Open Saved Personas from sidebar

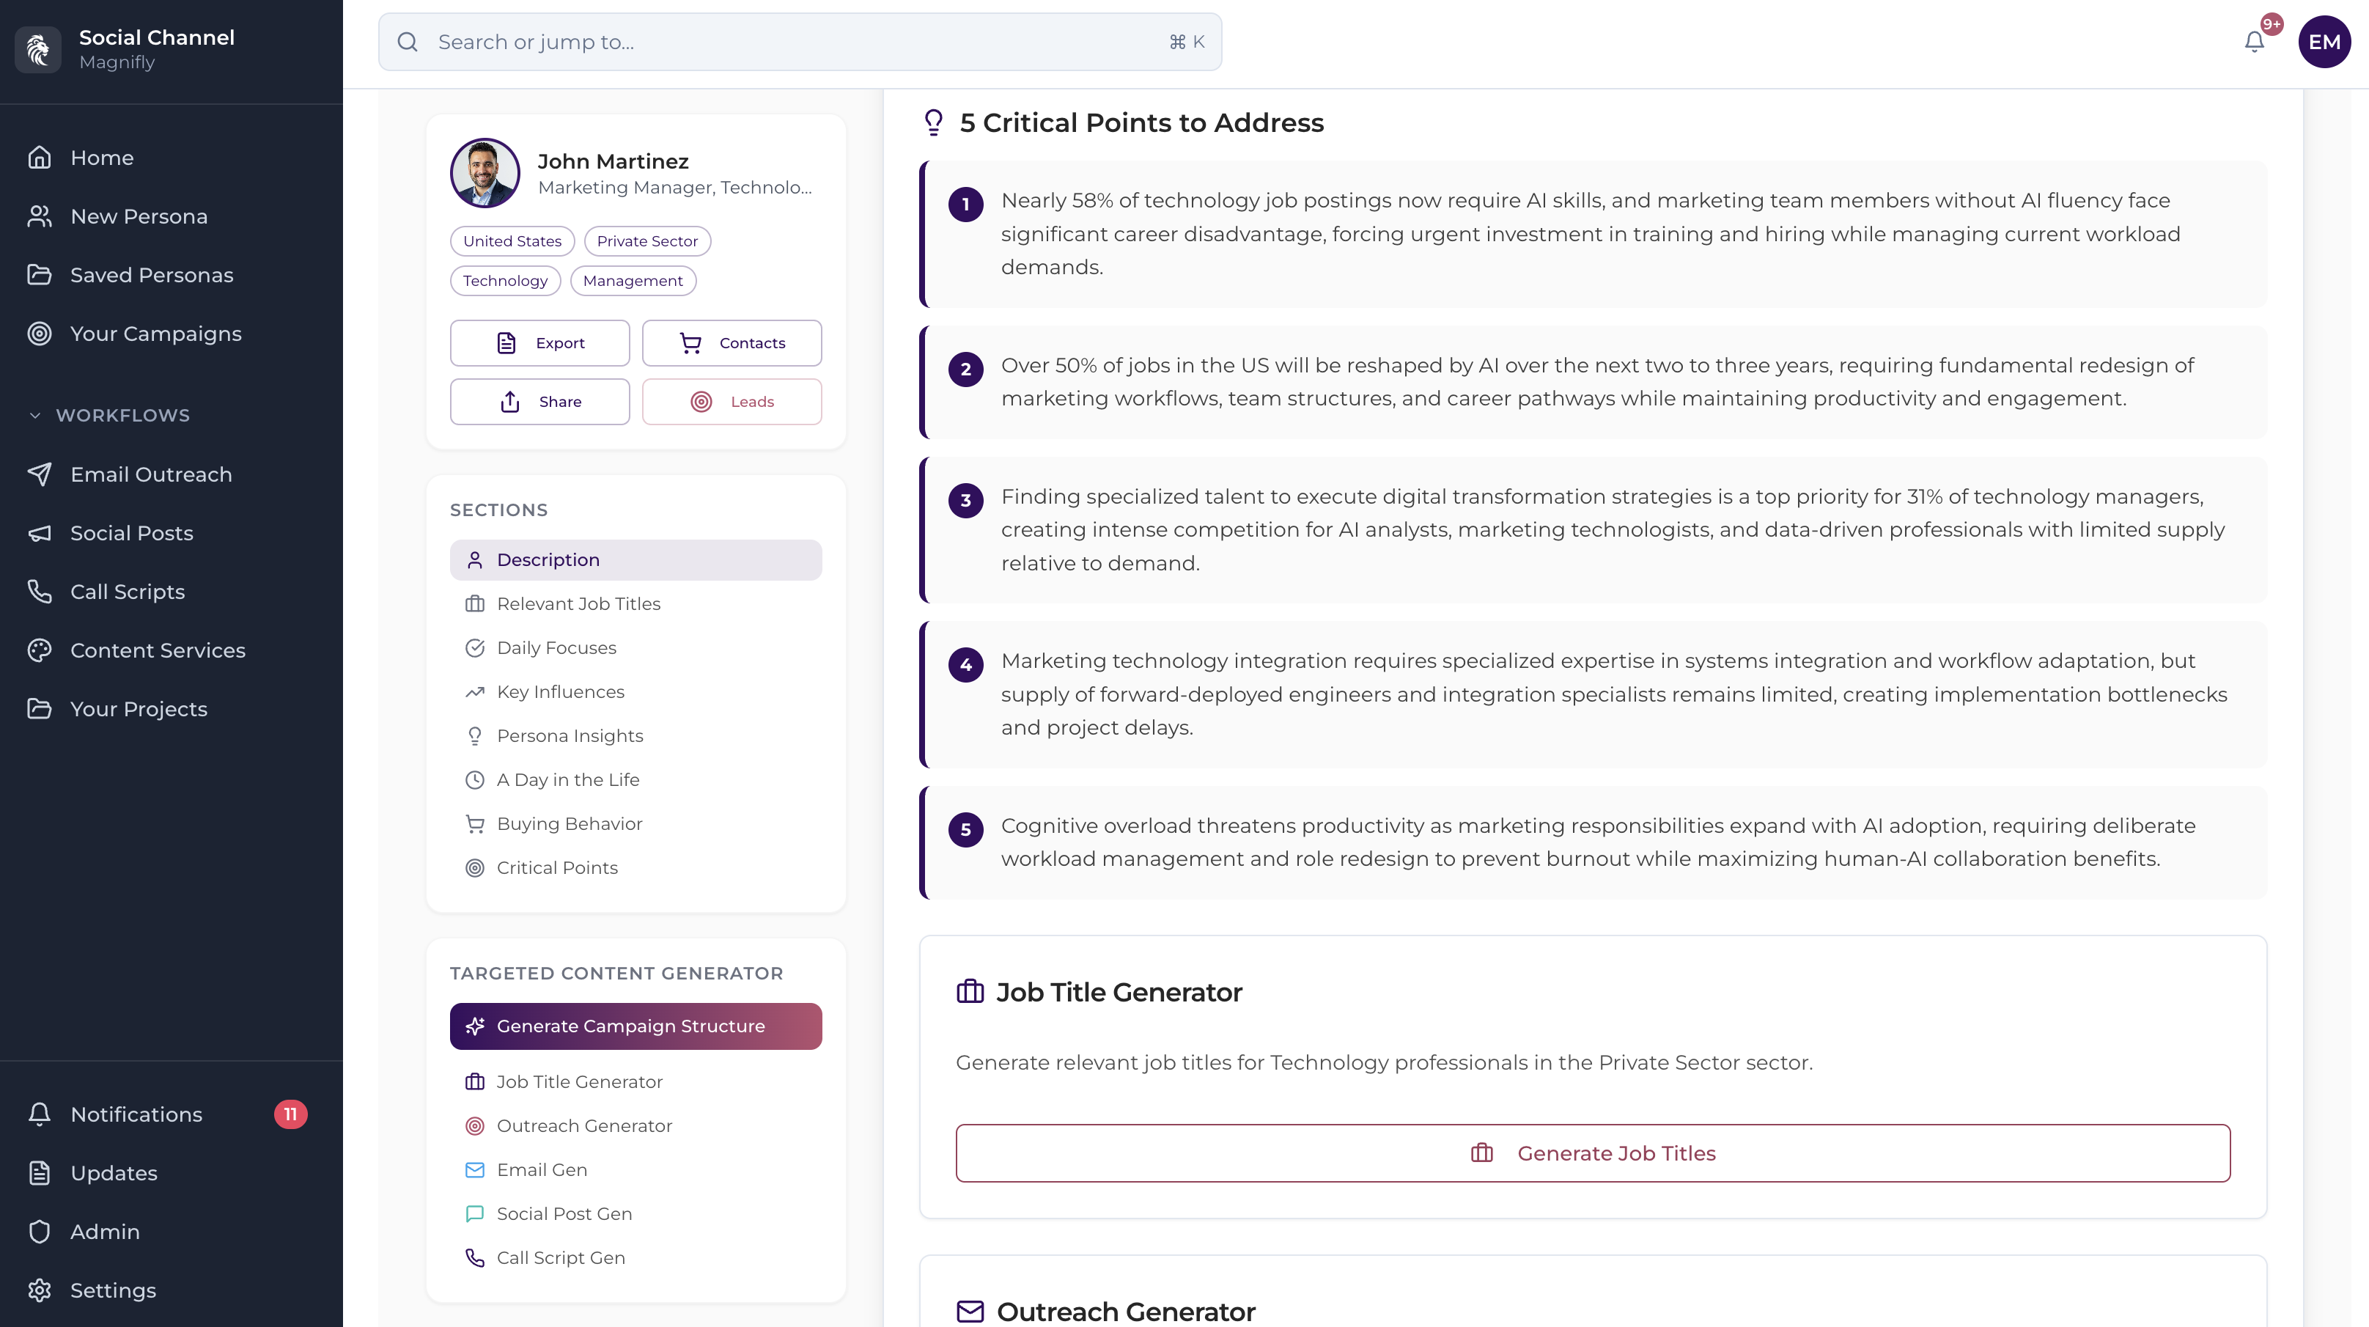click(x=152, y=275)
